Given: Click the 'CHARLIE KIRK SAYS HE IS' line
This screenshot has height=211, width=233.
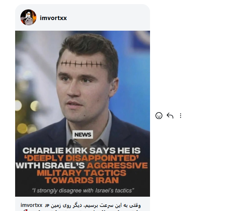Looking at the screenshot, I should pyautogui.click(x=81, y=150).
